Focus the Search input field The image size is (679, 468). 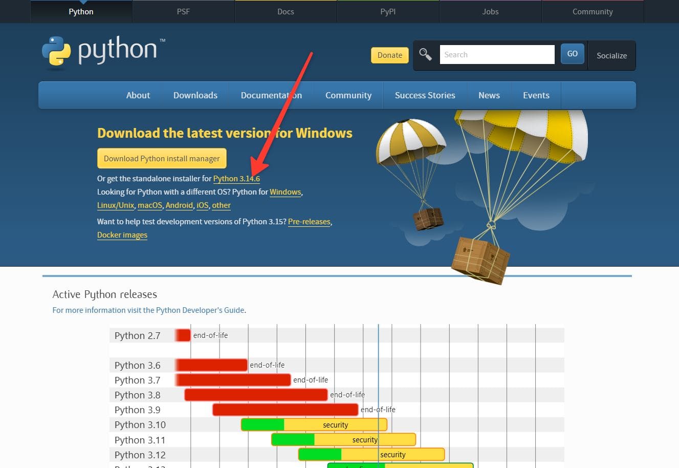tap(497, 54)
